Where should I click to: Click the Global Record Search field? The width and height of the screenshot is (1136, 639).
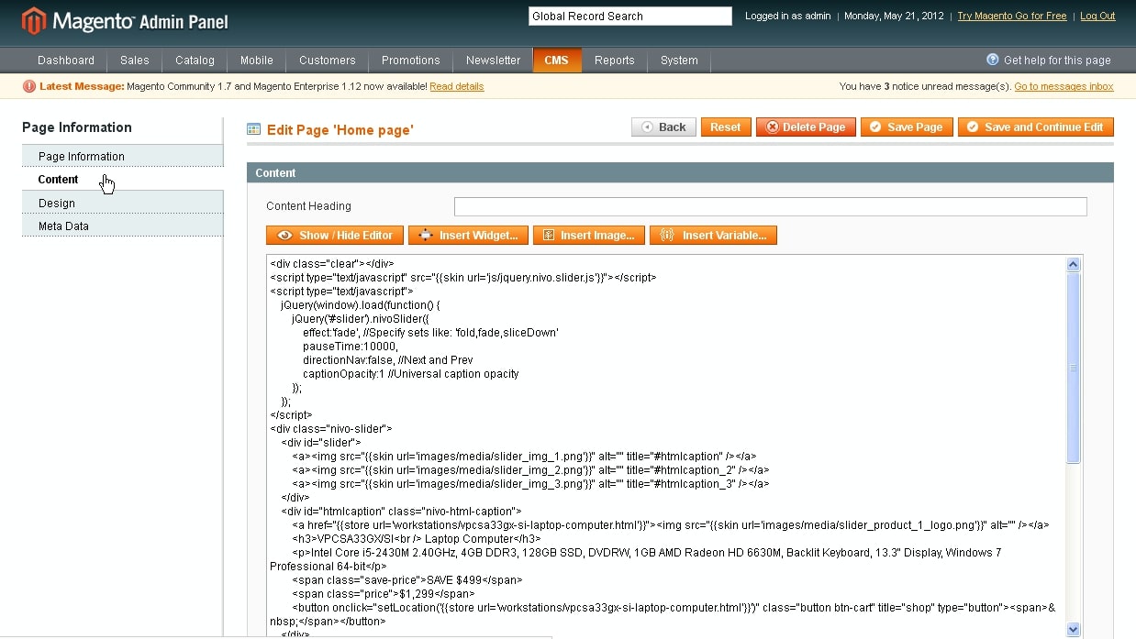pyautogui.click(x=630, y=16)
